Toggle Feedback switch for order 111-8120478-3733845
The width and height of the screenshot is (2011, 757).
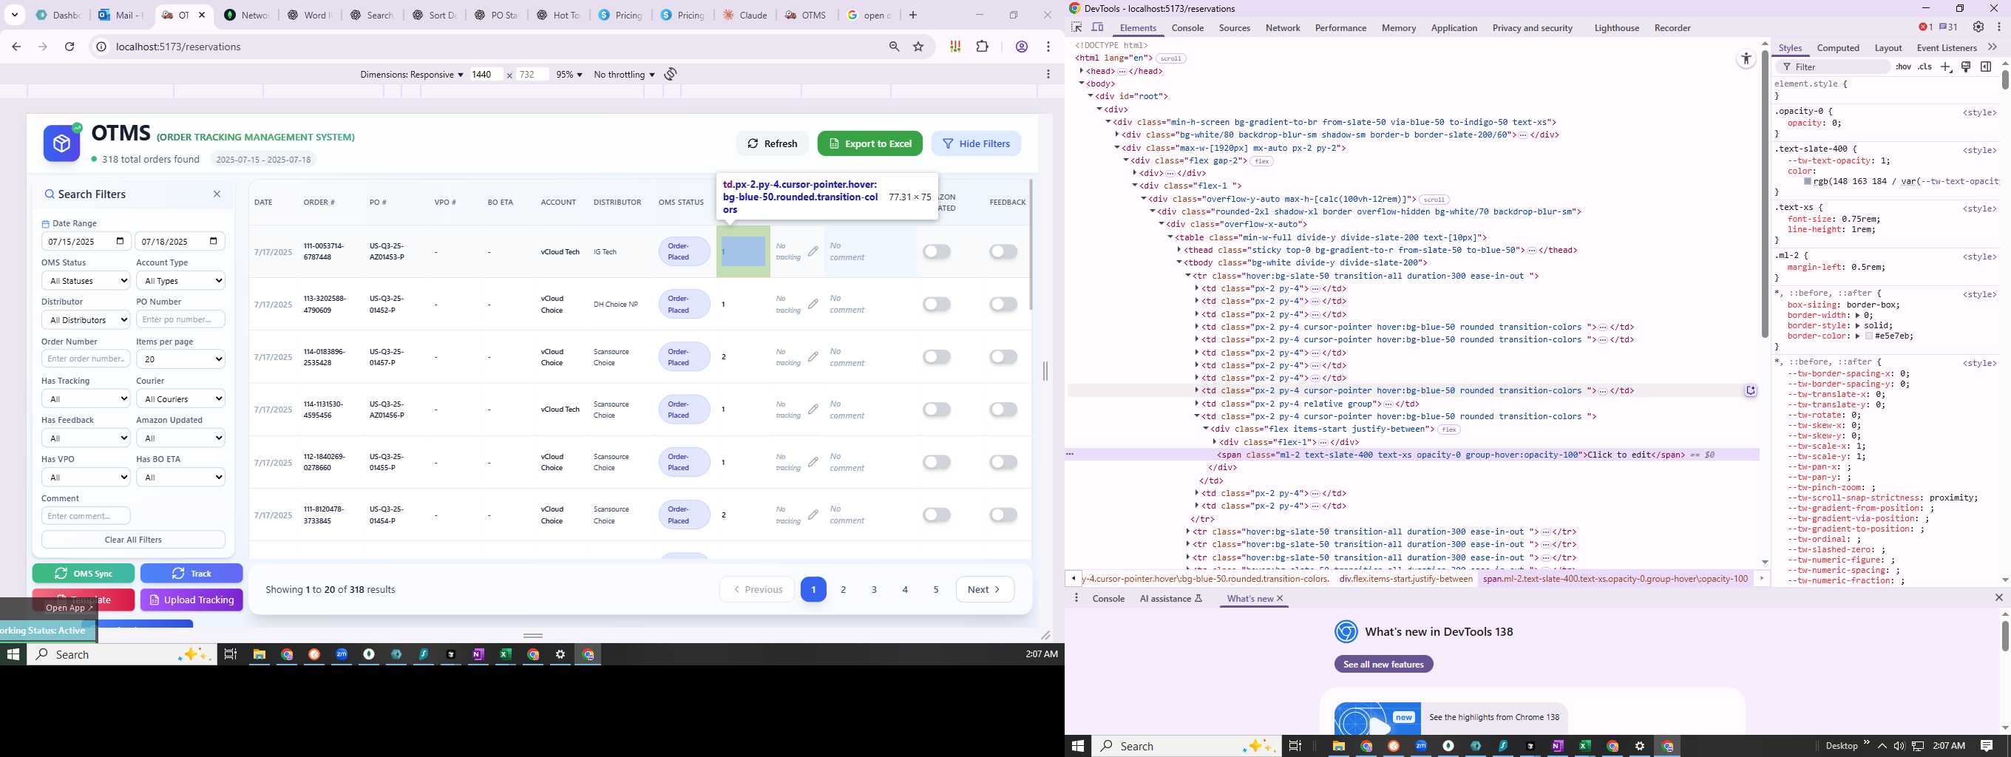pyautogui.click(x=1003, y=515)
